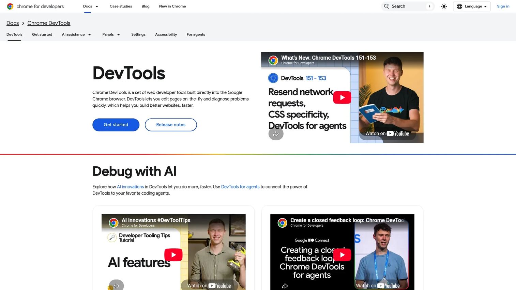Open Watch on YouTube for the AI innovations video
The height and width of the screenshot is (290, 516).
pyautogui.click(x=209, y=286)
